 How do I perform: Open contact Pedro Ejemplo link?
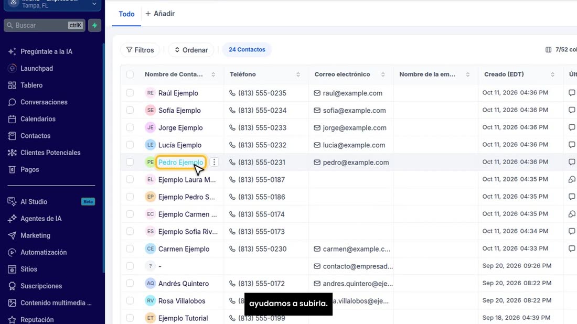[180, 162]
